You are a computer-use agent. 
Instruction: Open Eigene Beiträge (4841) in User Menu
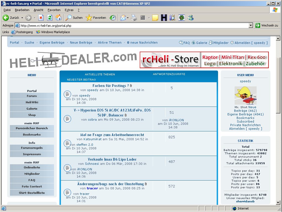(x=246, y=114)
